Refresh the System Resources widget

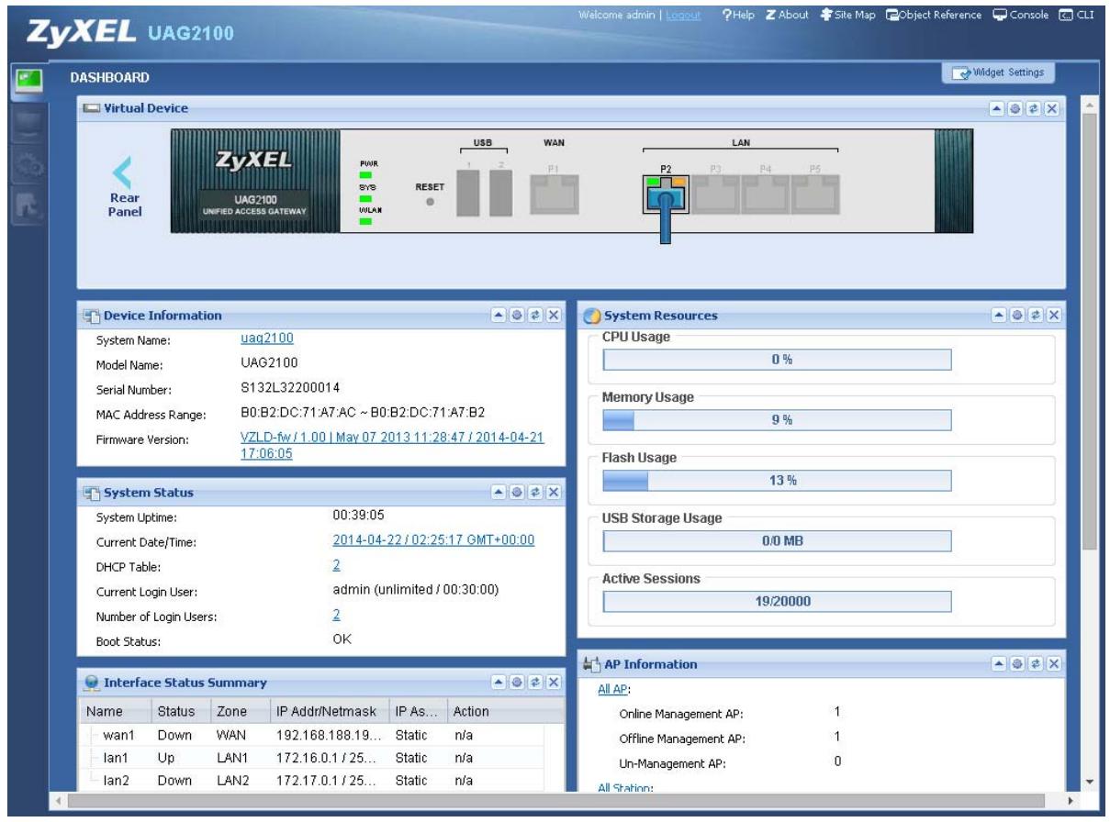click(1036, 315)
